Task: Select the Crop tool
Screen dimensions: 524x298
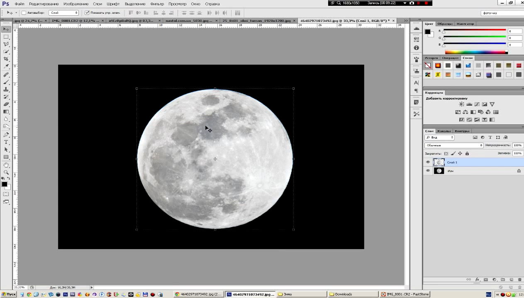Action: [6, 59]
